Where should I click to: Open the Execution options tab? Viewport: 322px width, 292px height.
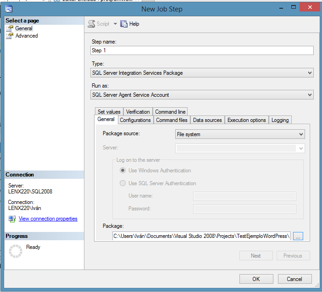tap(246, 120)
